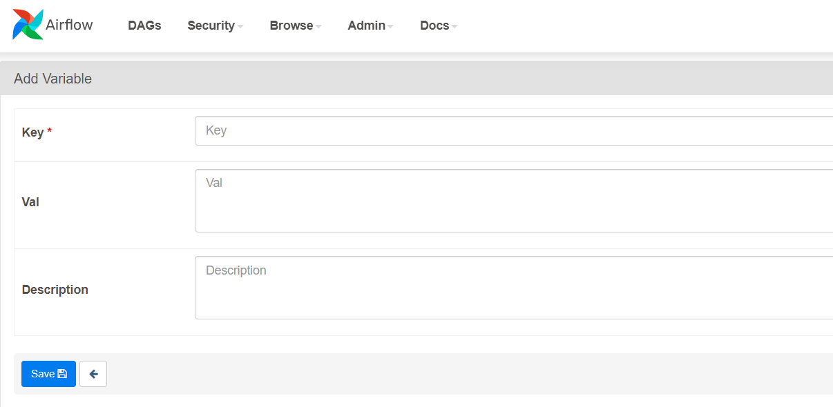Click the Airflow pinwheel logo

26,24
